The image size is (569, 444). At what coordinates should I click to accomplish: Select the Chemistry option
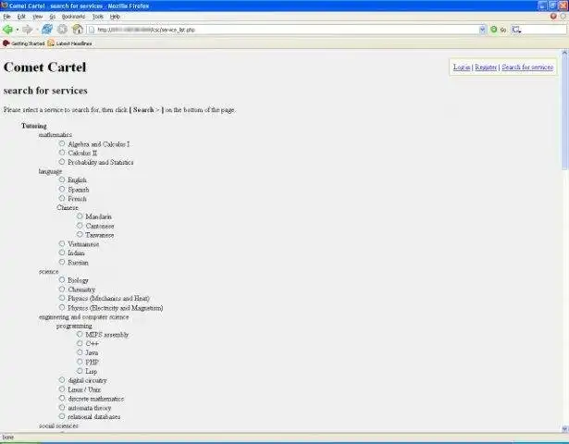[62, 290]
